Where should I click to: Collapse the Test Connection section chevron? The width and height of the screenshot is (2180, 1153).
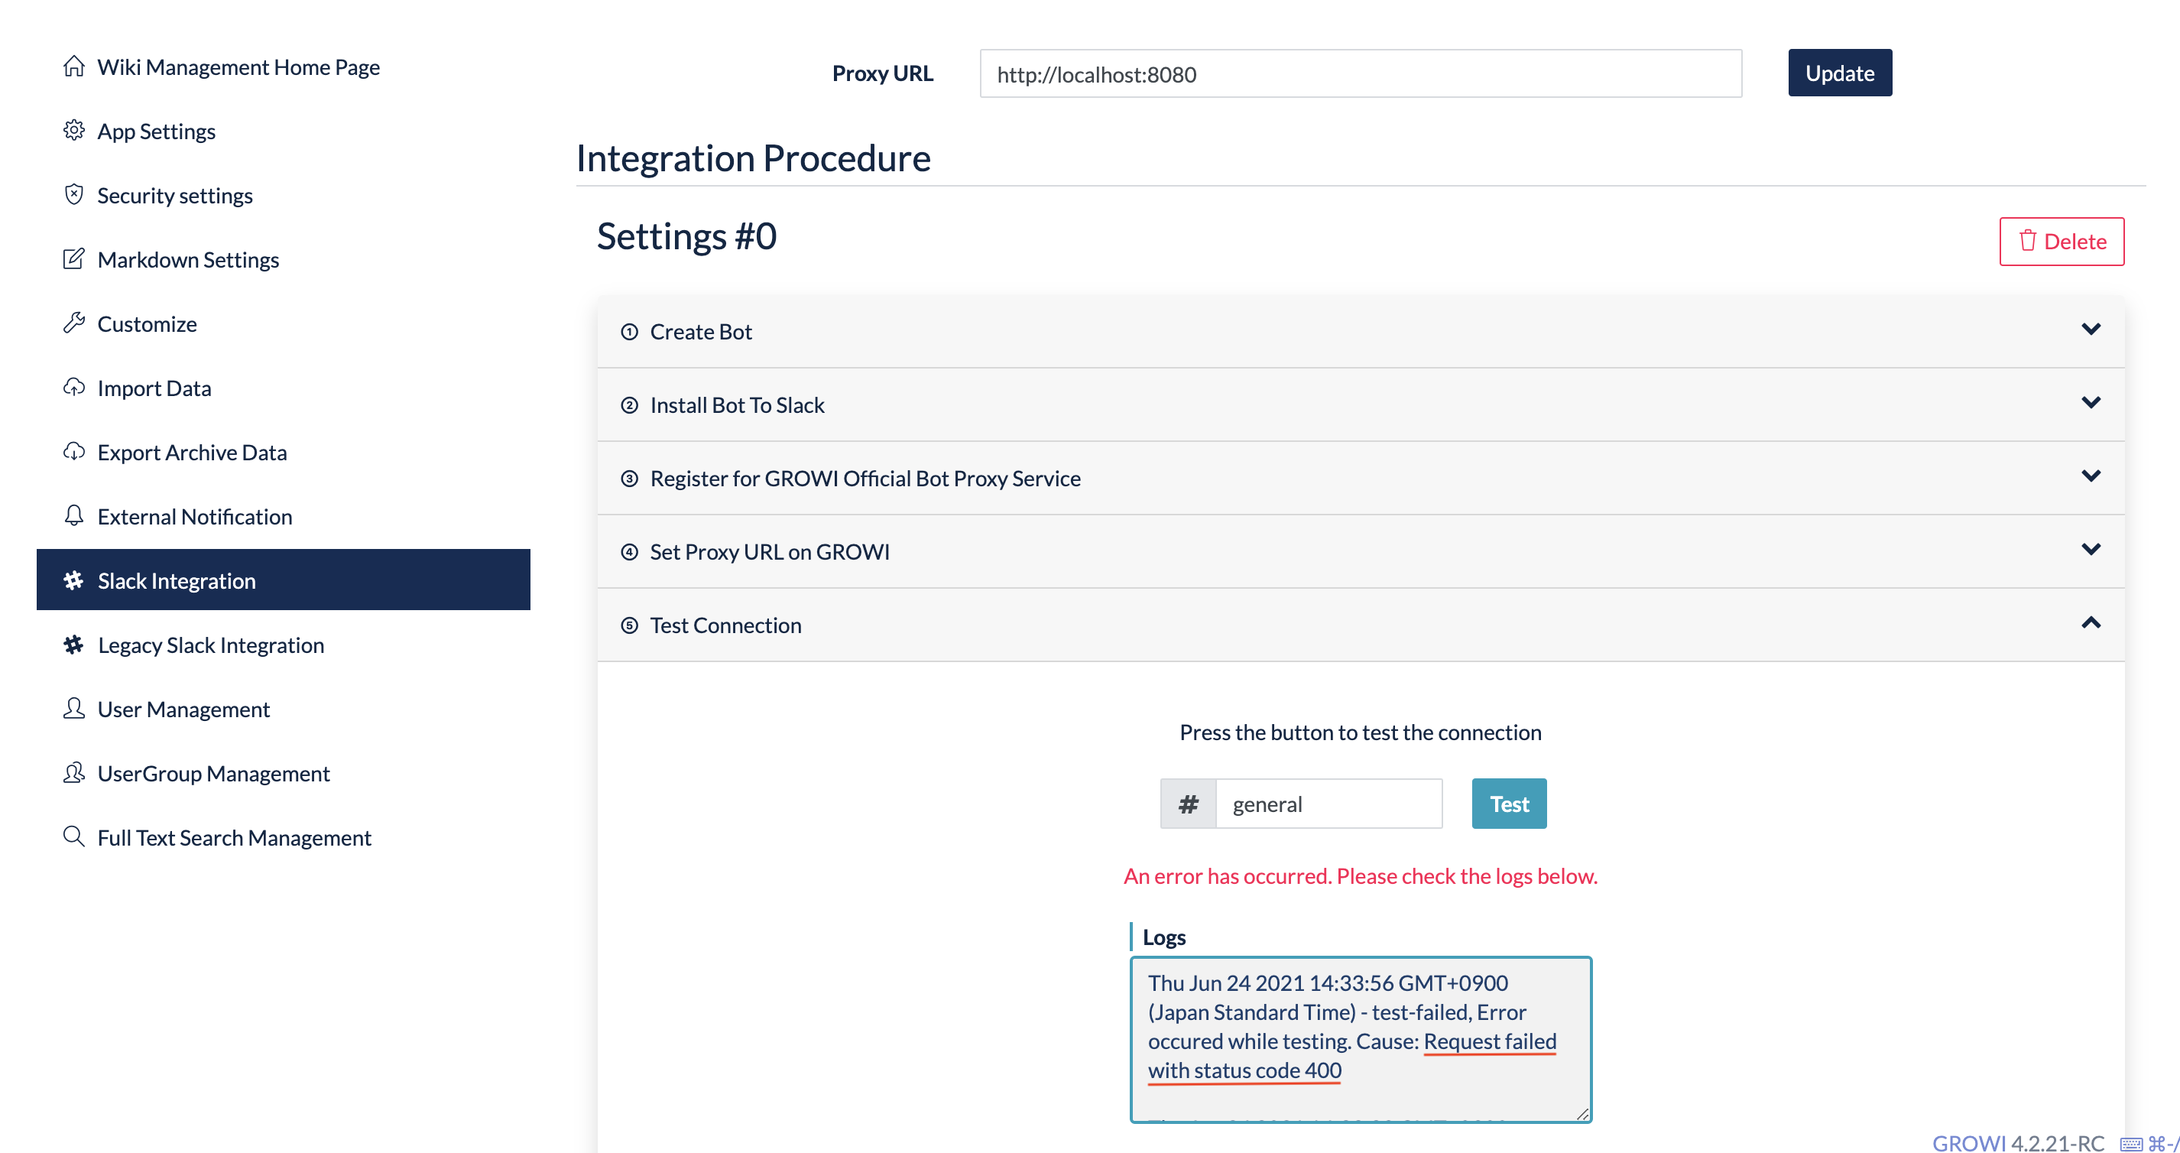(2091, 623)
